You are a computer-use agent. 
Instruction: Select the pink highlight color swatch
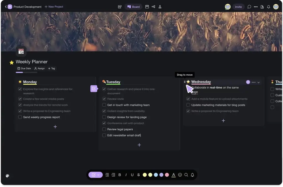click(x=167, y=175)
